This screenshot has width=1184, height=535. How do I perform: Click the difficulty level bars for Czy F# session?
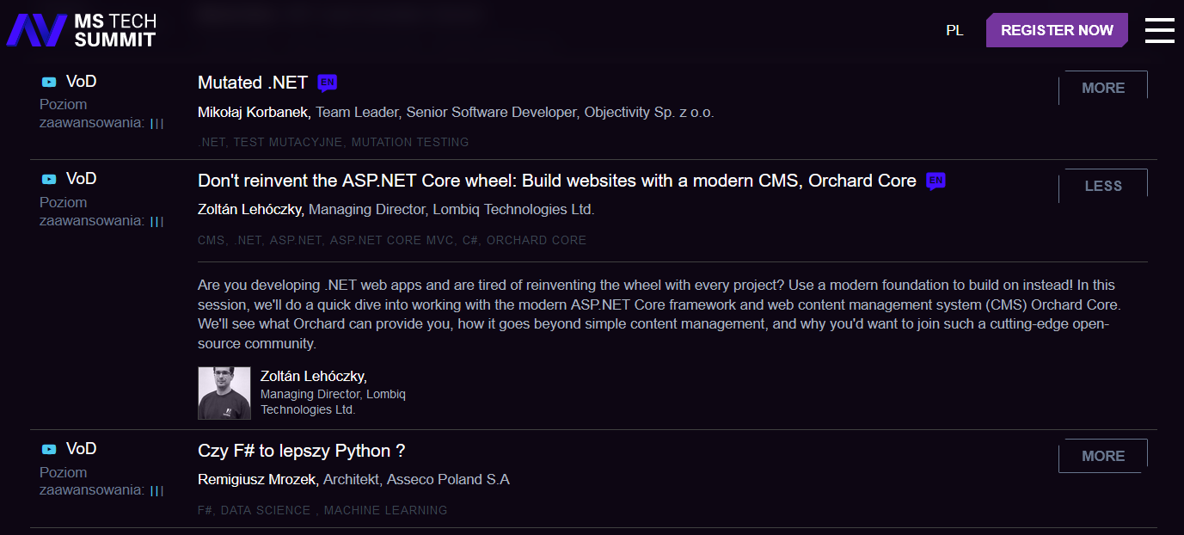click(156, 491)
